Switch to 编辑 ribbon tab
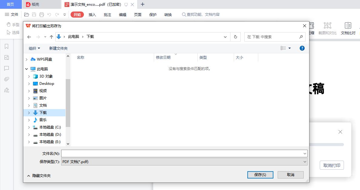 click(122, 15)
